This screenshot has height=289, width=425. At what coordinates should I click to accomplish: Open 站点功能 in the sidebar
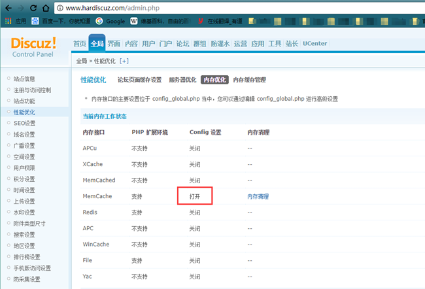[x=24, y=101]
